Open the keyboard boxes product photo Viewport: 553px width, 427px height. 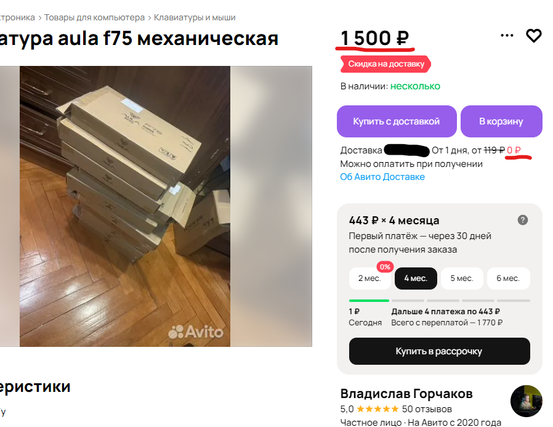pyautogui.click(x=125, y=206)
